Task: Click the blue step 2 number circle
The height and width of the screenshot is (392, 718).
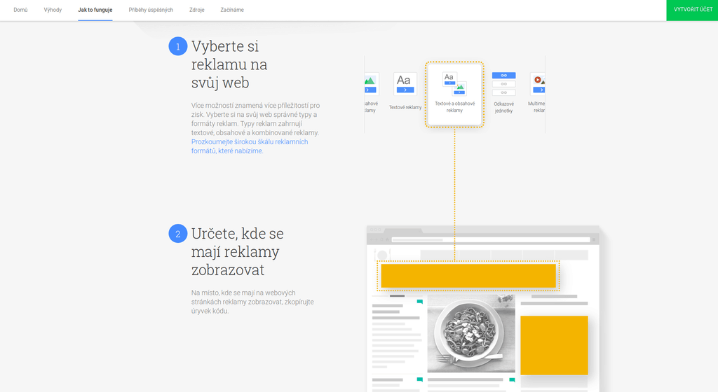Action: click(178, 234)
